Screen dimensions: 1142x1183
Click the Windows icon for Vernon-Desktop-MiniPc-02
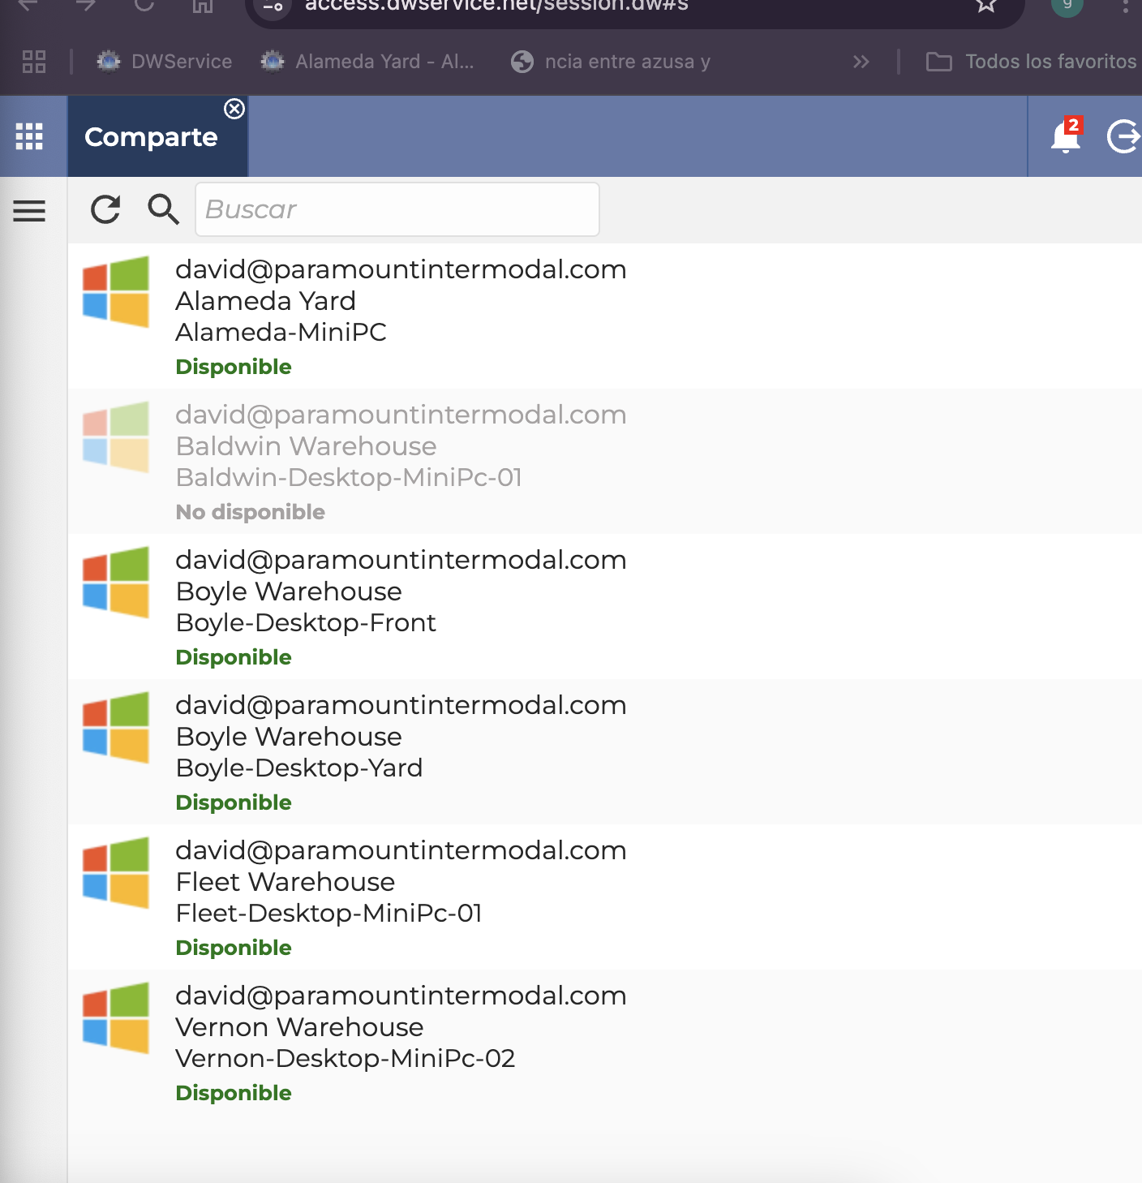click(x=116, y=1018)
